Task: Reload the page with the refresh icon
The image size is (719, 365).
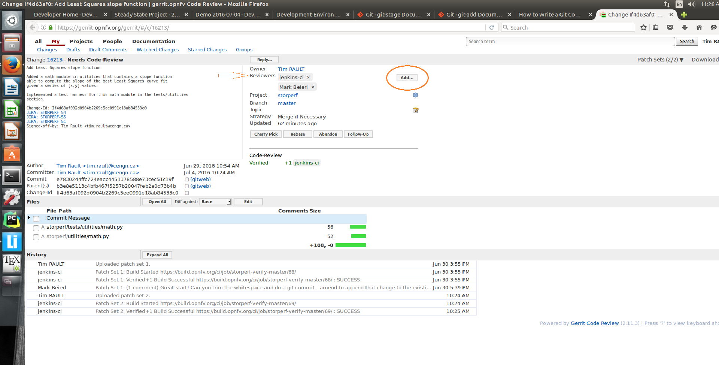Action: [x=492, y=27]
